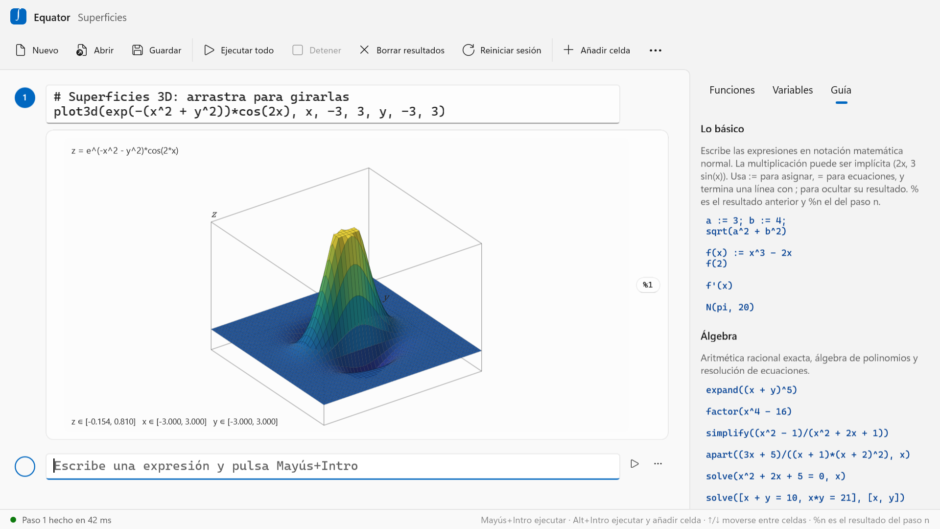The width and height of the screenshot is (940, 529).
Task: Save notebook with Guardar icon
Action: click(138, 50)
